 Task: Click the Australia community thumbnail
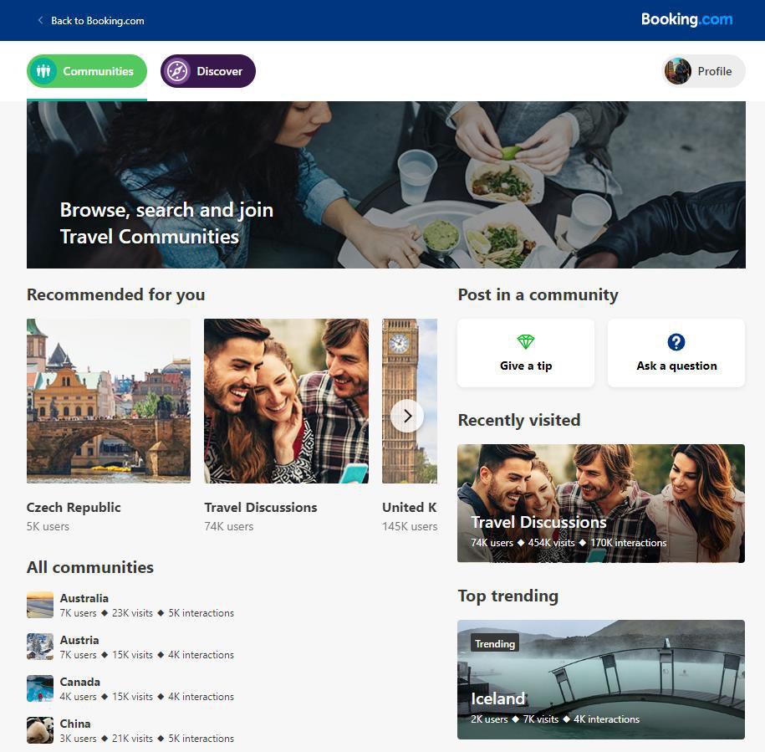pos(40,605)
